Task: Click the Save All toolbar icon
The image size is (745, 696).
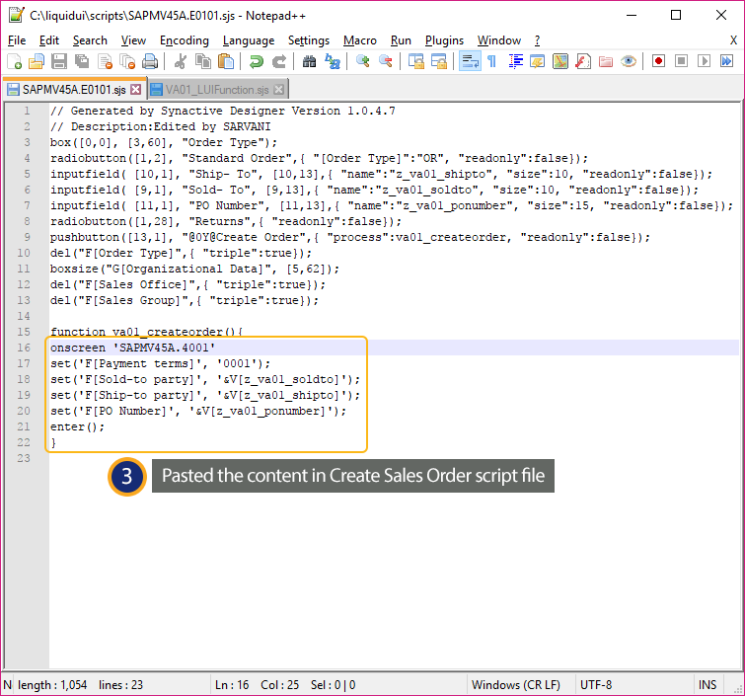Action: (82, 61)
